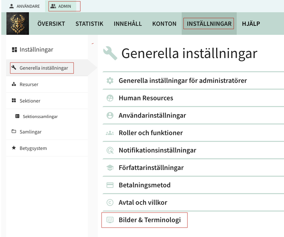Open the HJÄLP section
Viewport: 284px width, 237px height.
pos(251,23)
